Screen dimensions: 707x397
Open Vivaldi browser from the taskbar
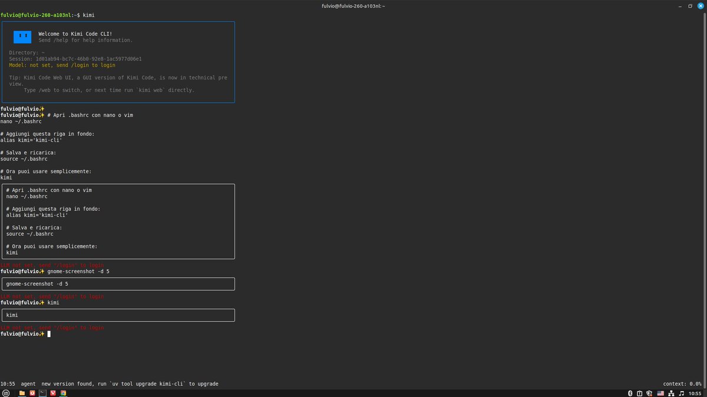point(53,393)
